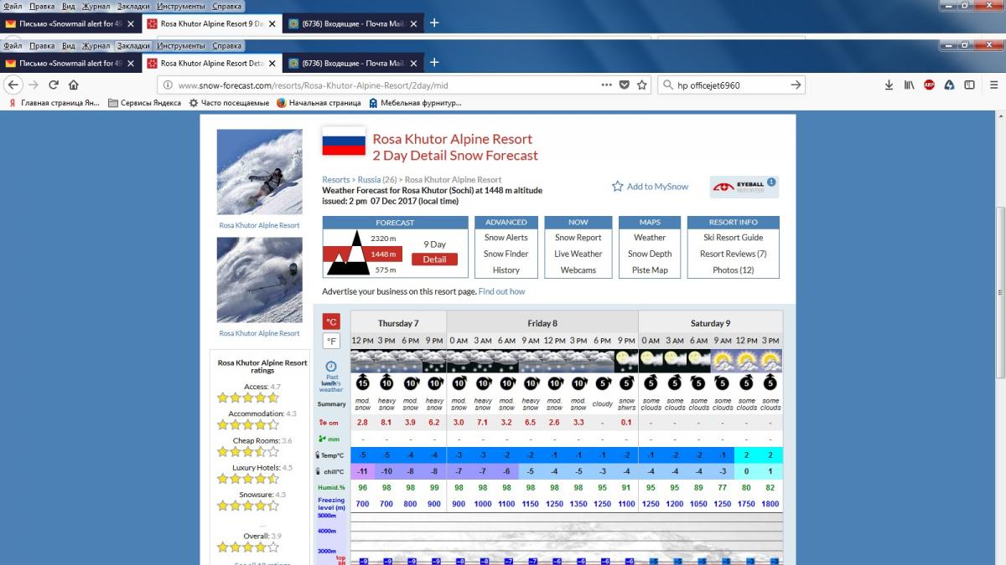Viewport: 1006px width, 565px height.
Task: Open Сервисы Яндекса bookmarks folder
Action: [144, 103]
